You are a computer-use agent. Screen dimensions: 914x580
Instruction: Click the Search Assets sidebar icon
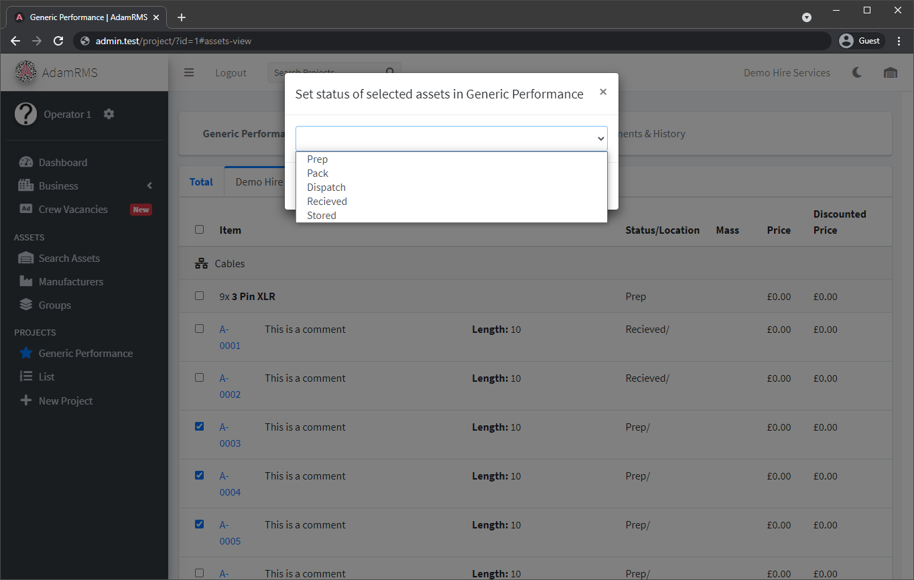click(25, 258)
